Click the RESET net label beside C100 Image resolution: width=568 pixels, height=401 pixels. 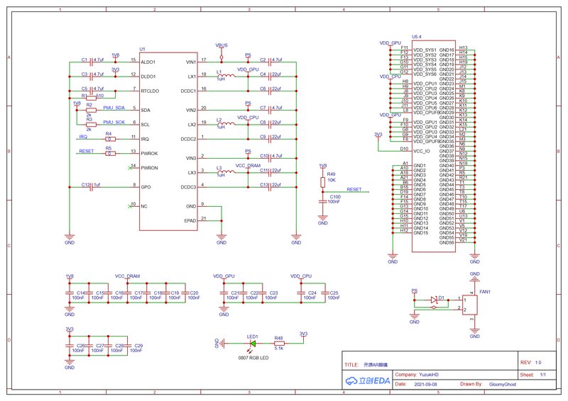click(x=354, y=189)
